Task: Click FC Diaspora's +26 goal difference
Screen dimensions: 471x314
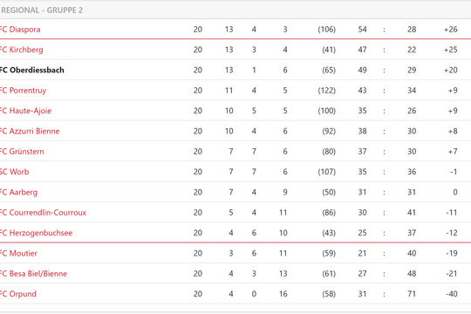Action: pyautogui.click(x=451, y=30)
